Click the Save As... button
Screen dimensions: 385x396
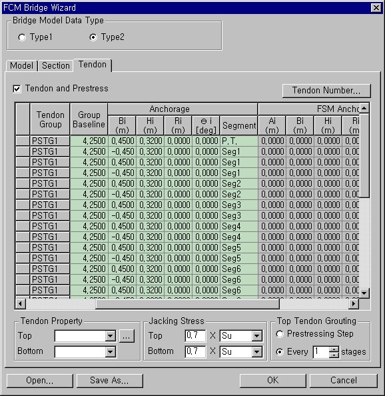(109, 381)
